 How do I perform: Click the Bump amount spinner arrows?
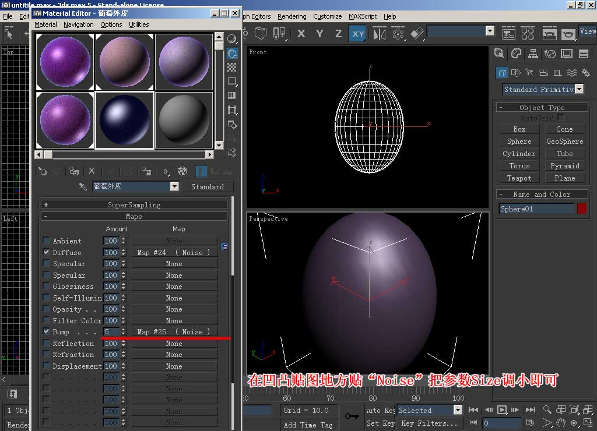point(123,332)
